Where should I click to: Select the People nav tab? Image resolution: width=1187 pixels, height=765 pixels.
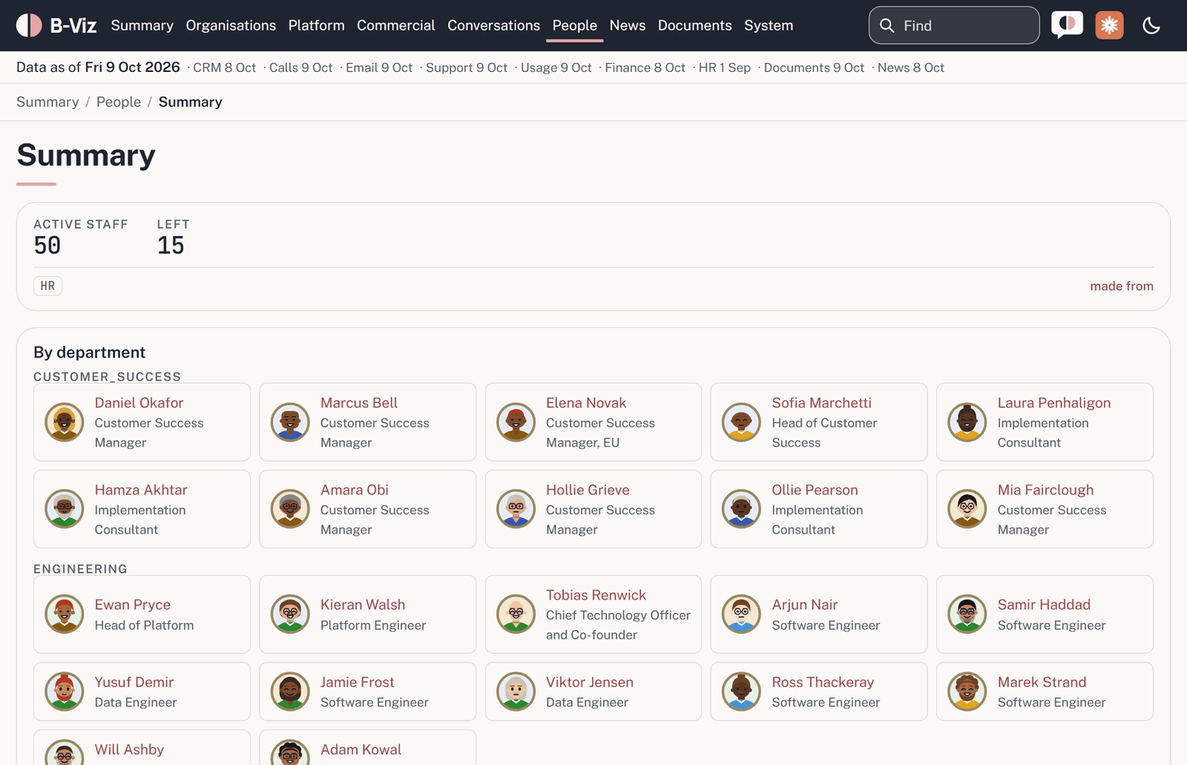[574, 25]
